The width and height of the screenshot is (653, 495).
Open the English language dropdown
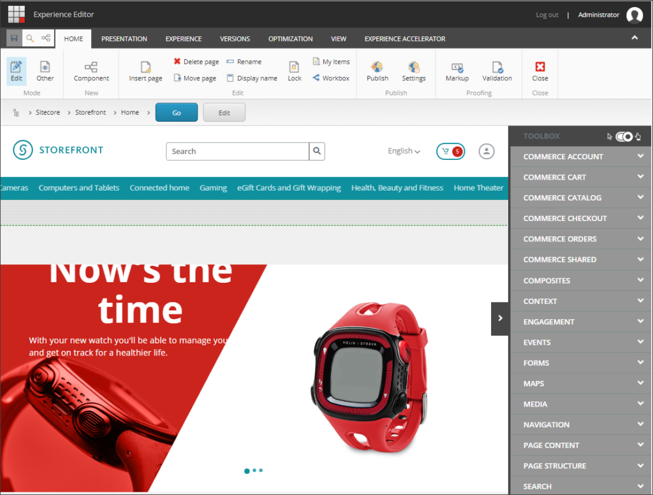coord(404,152)
